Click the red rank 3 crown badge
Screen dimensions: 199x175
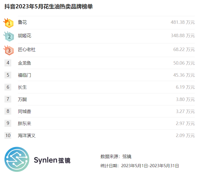[9, 50]
